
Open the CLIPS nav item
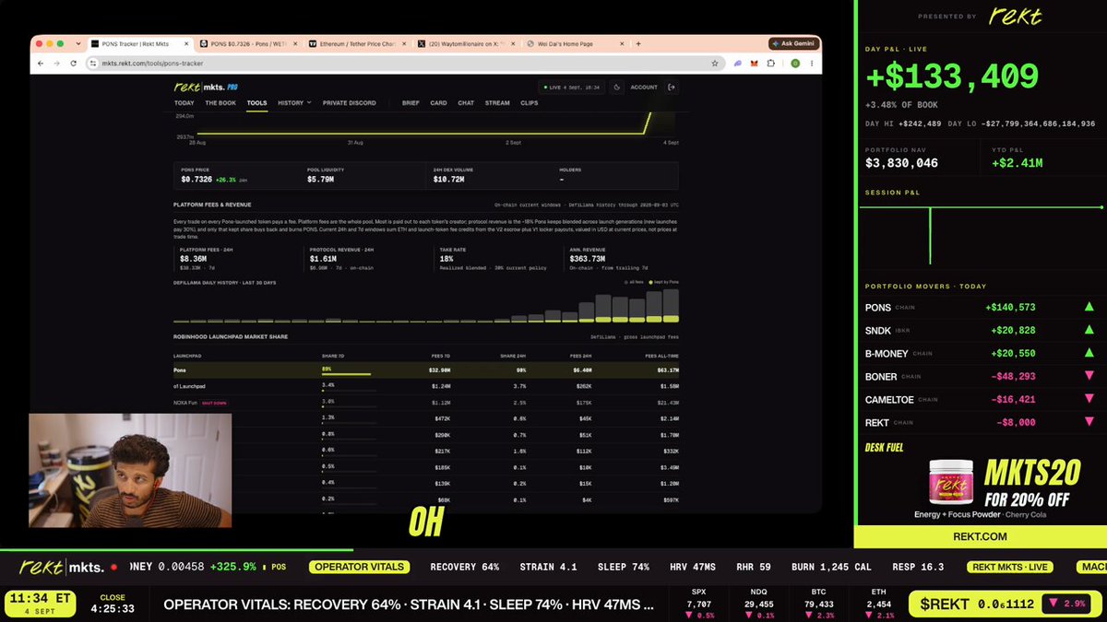point(530,103)
